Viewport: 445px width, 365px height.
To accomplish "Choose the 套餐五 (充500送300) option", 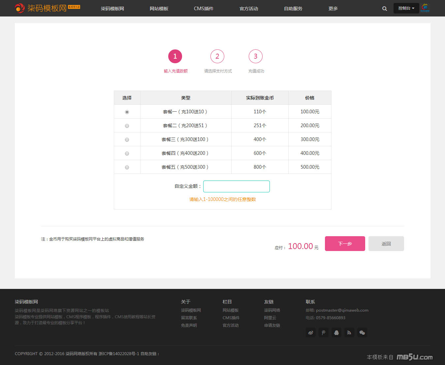I will (x=127, y=167).
